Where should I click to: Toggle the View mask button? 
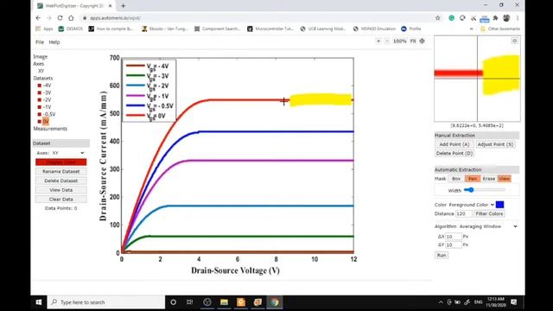point(505,179)
